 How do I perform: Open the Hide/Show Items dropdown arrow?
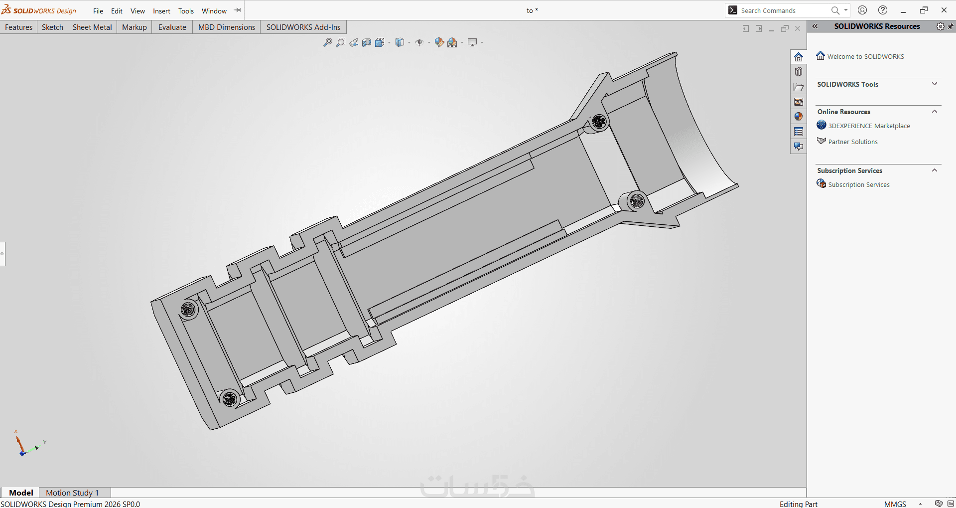429,43
